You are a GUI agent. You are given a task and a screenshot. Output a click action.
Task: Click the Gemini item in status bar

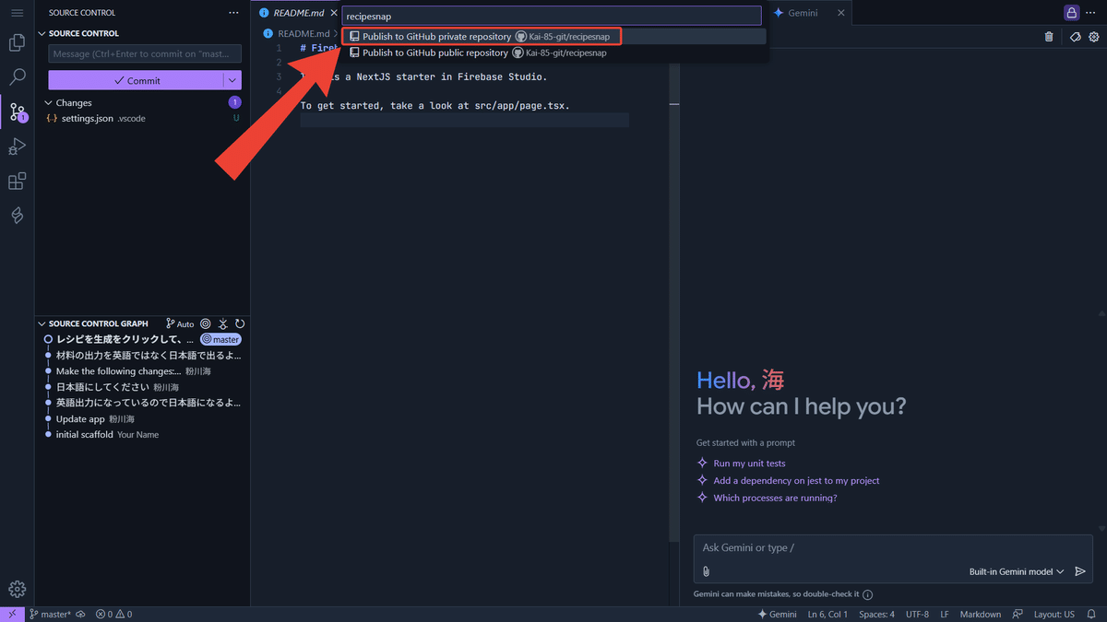point(777,615)
